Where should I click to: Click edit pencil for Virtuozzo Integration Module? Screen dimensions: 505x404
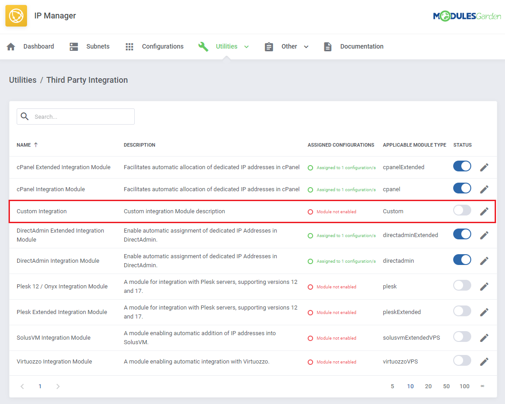(x=484, y=362)
